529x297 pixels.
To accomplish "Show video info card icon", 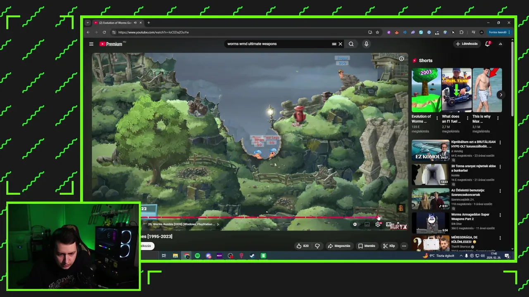I will pos(401,59).
